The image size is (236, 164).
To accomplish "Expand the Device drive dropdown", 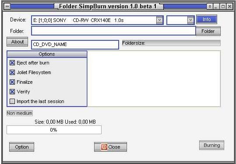I will [159, 20].
